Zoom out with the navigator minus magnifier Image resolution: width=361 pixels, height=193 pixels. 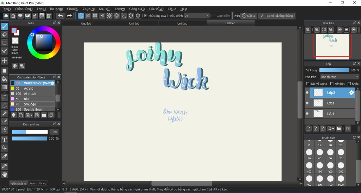point(331,30)
